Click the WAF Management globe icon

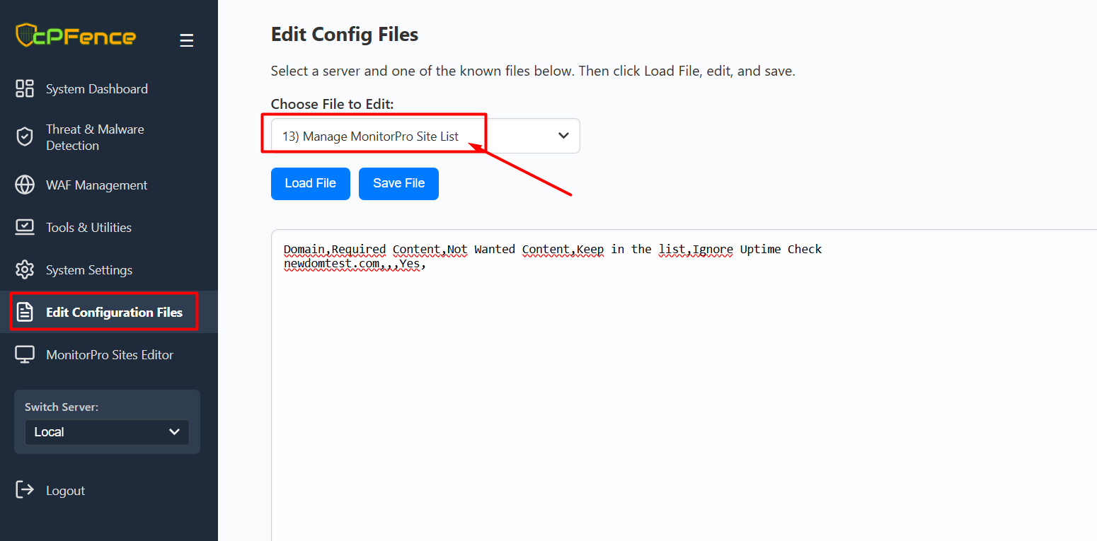[25, 185]
